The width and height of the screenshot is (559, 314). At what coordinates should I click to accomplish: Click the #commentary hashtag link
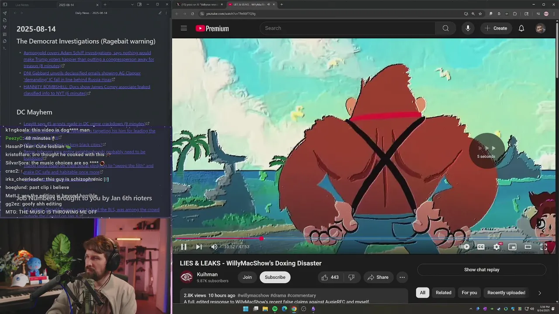coord(301,296)
